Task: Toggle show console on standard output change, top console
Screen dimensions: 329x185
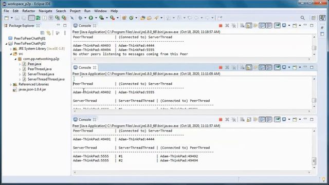Action: pyautogui.click(x=262, y=26)
